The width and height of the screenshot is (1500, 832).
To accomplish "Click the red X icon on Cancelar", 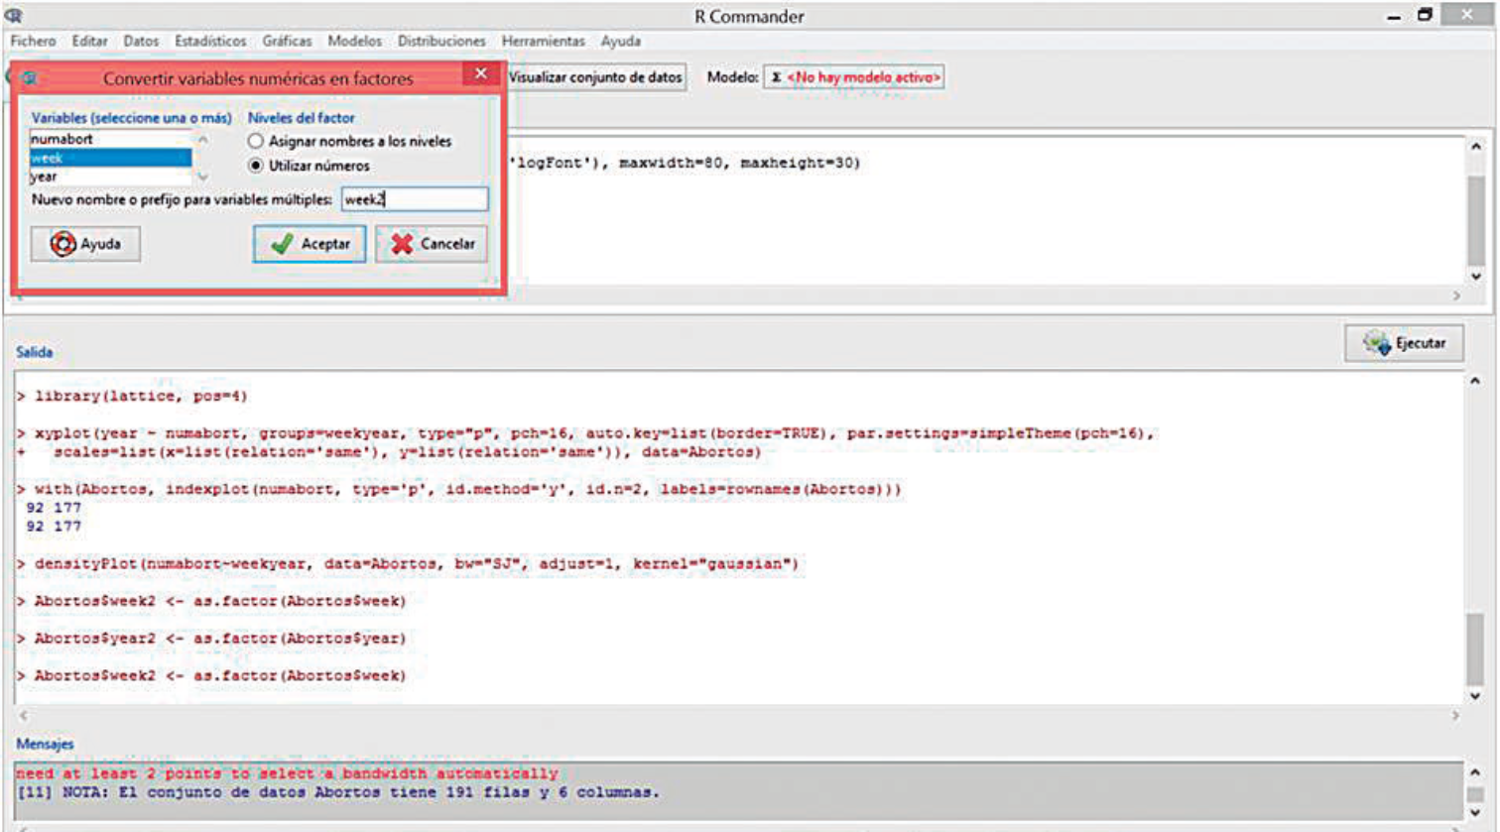I will [402, 244].
